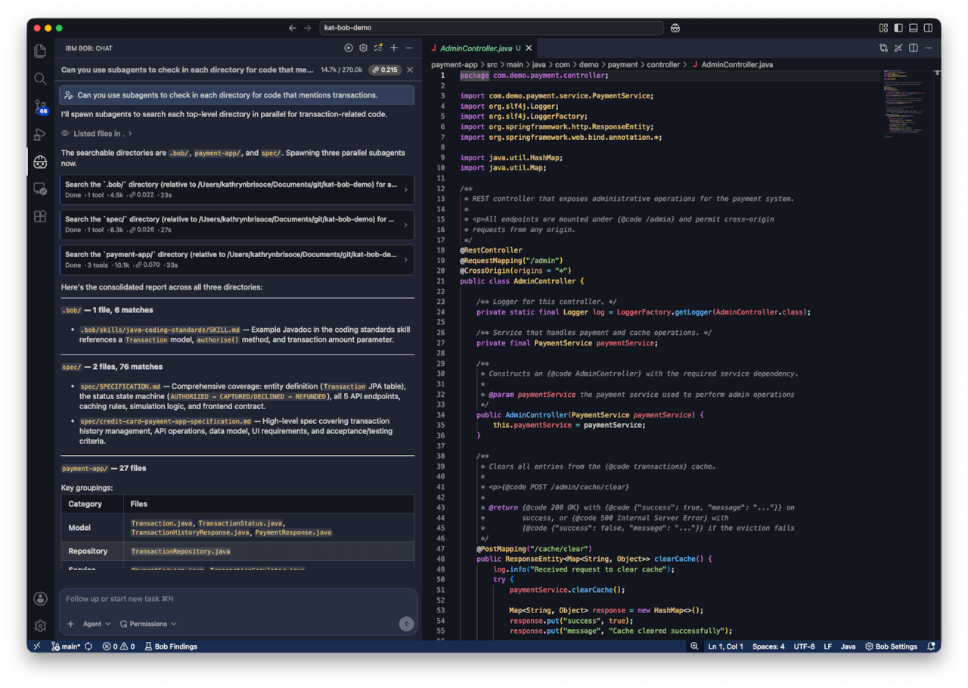Screen dimensions: 968x688
Task: Click the send arrow button
Action: click(x=406, y=624)
